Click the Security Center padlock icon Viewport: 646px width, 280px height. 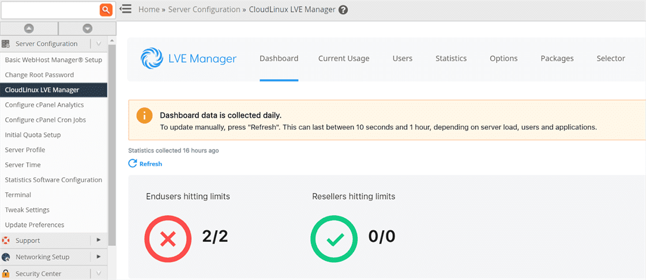click(6, 274)
